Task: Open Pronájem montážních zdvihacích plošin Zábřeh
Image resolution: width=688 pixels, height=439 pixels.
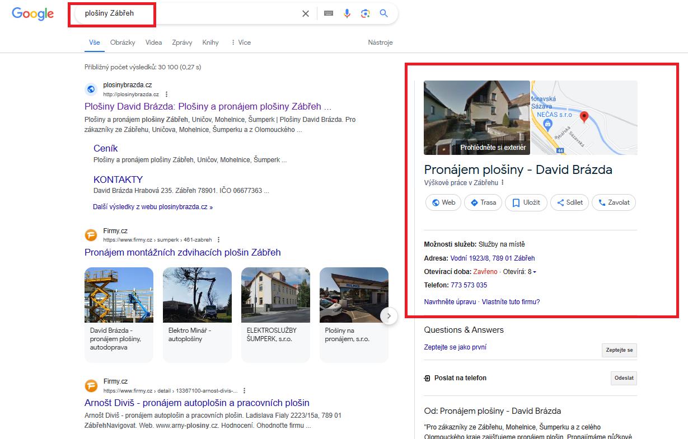Action: (x=182, y=253)
